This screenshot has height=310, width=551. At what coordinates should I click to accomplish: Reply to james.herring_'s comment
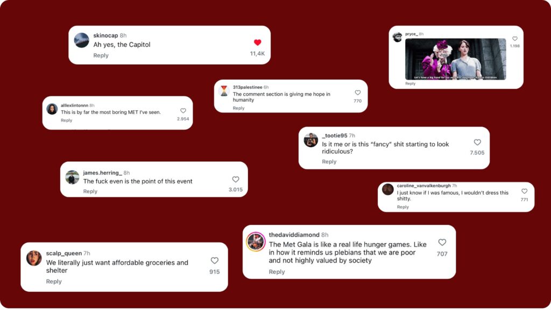pos(90,192)
